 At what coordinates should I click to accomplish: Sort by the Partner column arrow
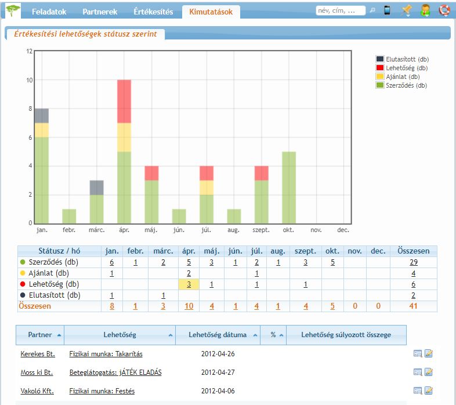pyautogui.click(x=59, y=335)
